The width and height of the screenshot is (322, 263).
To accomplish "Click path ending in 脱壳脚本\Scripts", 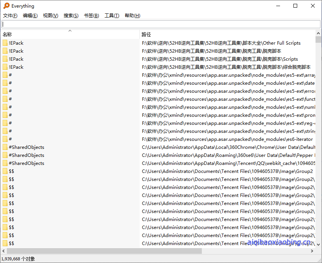I will pyautogui.click(x=220, y=59).
